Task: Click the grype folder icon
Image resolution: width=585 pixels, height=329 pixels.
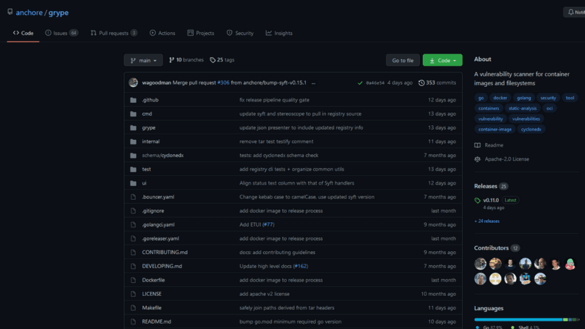Action: coord(133,127)
